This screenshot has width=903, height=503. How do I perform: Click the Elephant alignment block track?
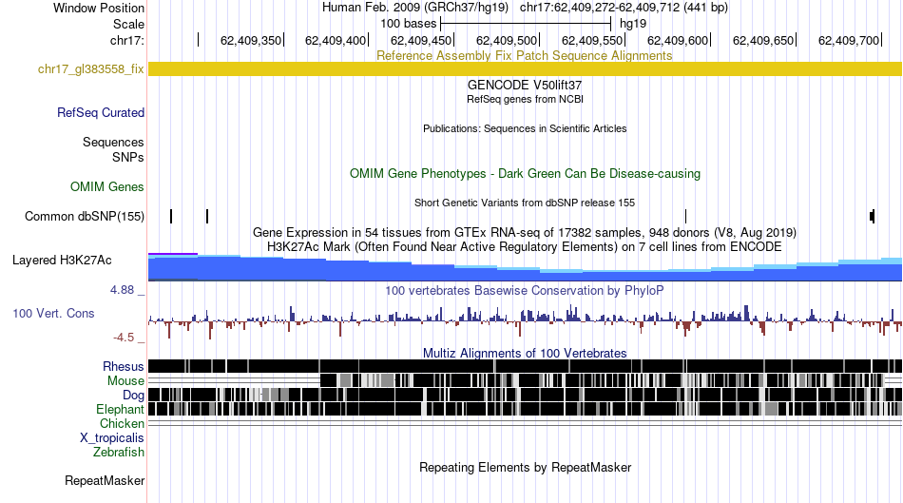(525, 409)
